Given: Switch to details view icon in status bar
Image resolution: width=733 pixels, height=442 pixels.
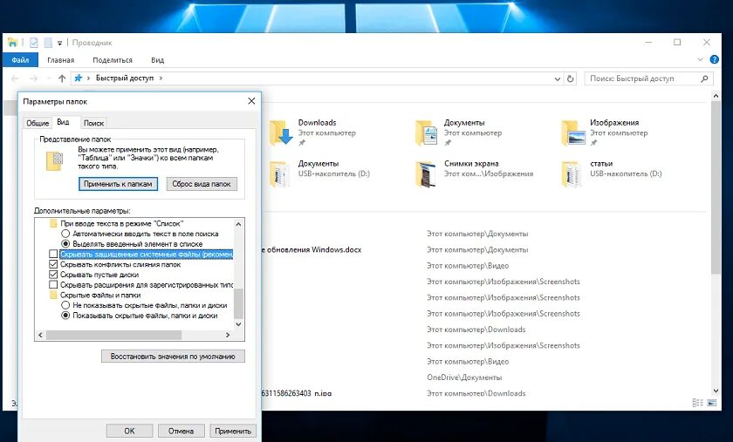Looking at the screenshot, I should click(697, 402).
